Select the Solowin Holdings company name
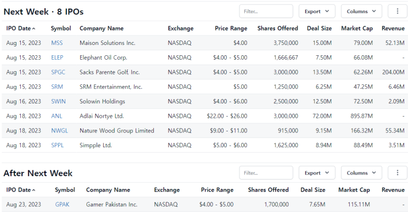Viewport: 408px width, 220px height. point(102,101)
